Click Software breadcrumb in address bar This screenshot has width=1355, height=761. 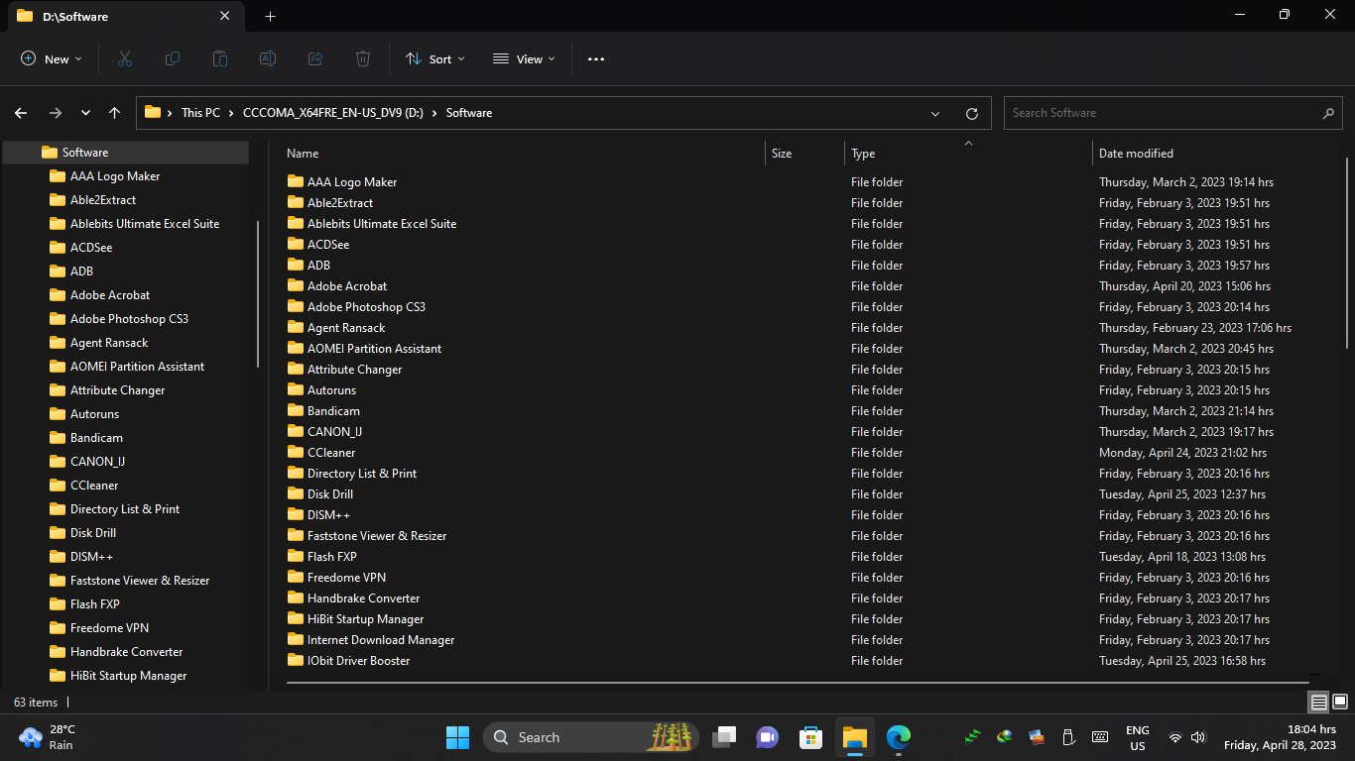pos(469,113)
